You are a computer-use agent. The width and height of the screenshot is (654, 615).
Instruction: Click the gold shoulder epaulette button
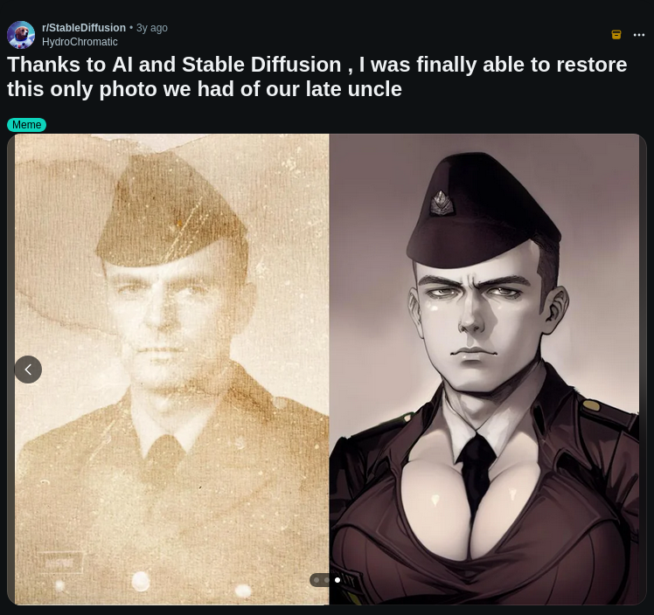(x=591, y=404)
